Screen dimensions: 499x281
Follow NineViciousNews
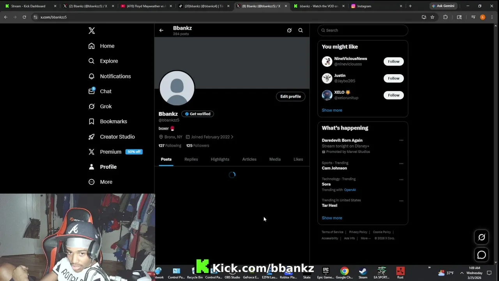click(394, 61)
